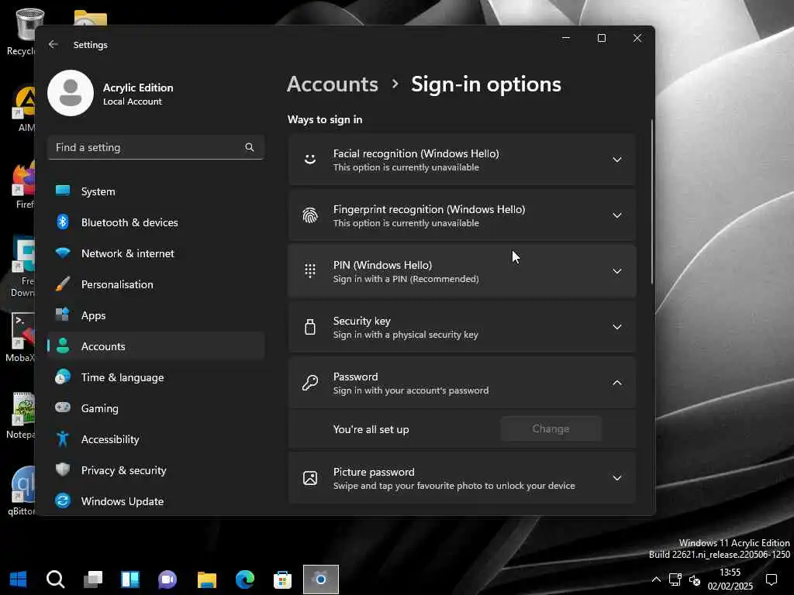Click the back arrow in Settings
The height and width of the screenshot is (595, 794).
coord(54,44)
